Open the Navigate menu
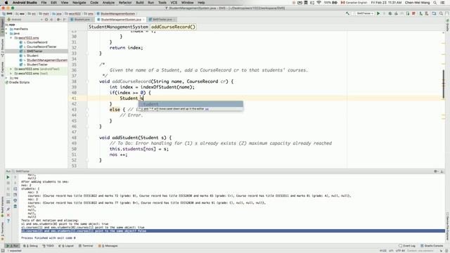 79,3
